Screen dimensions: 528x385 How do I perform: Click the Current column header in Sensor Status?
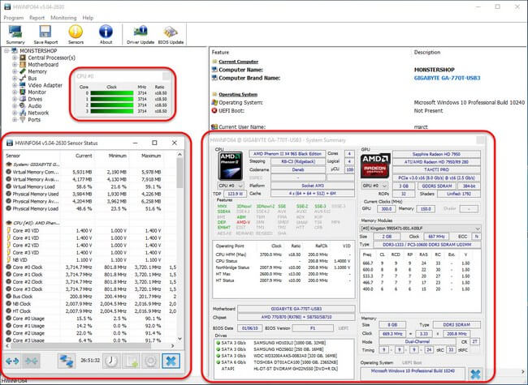84,156
